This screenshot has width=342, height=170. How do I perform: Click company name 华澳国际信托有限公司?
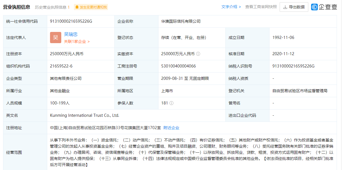(x=181, y=21)
